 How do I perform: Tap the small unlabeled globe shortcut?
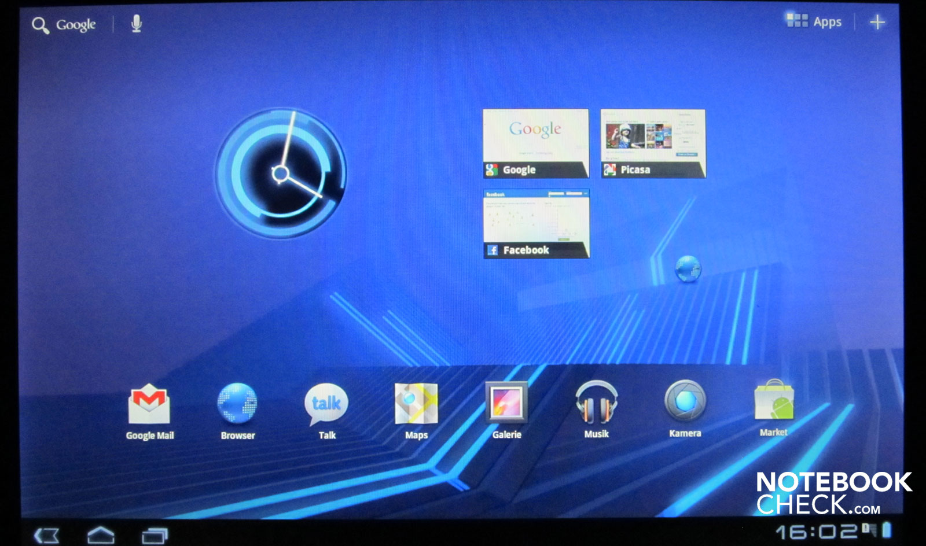coord(688,269)
